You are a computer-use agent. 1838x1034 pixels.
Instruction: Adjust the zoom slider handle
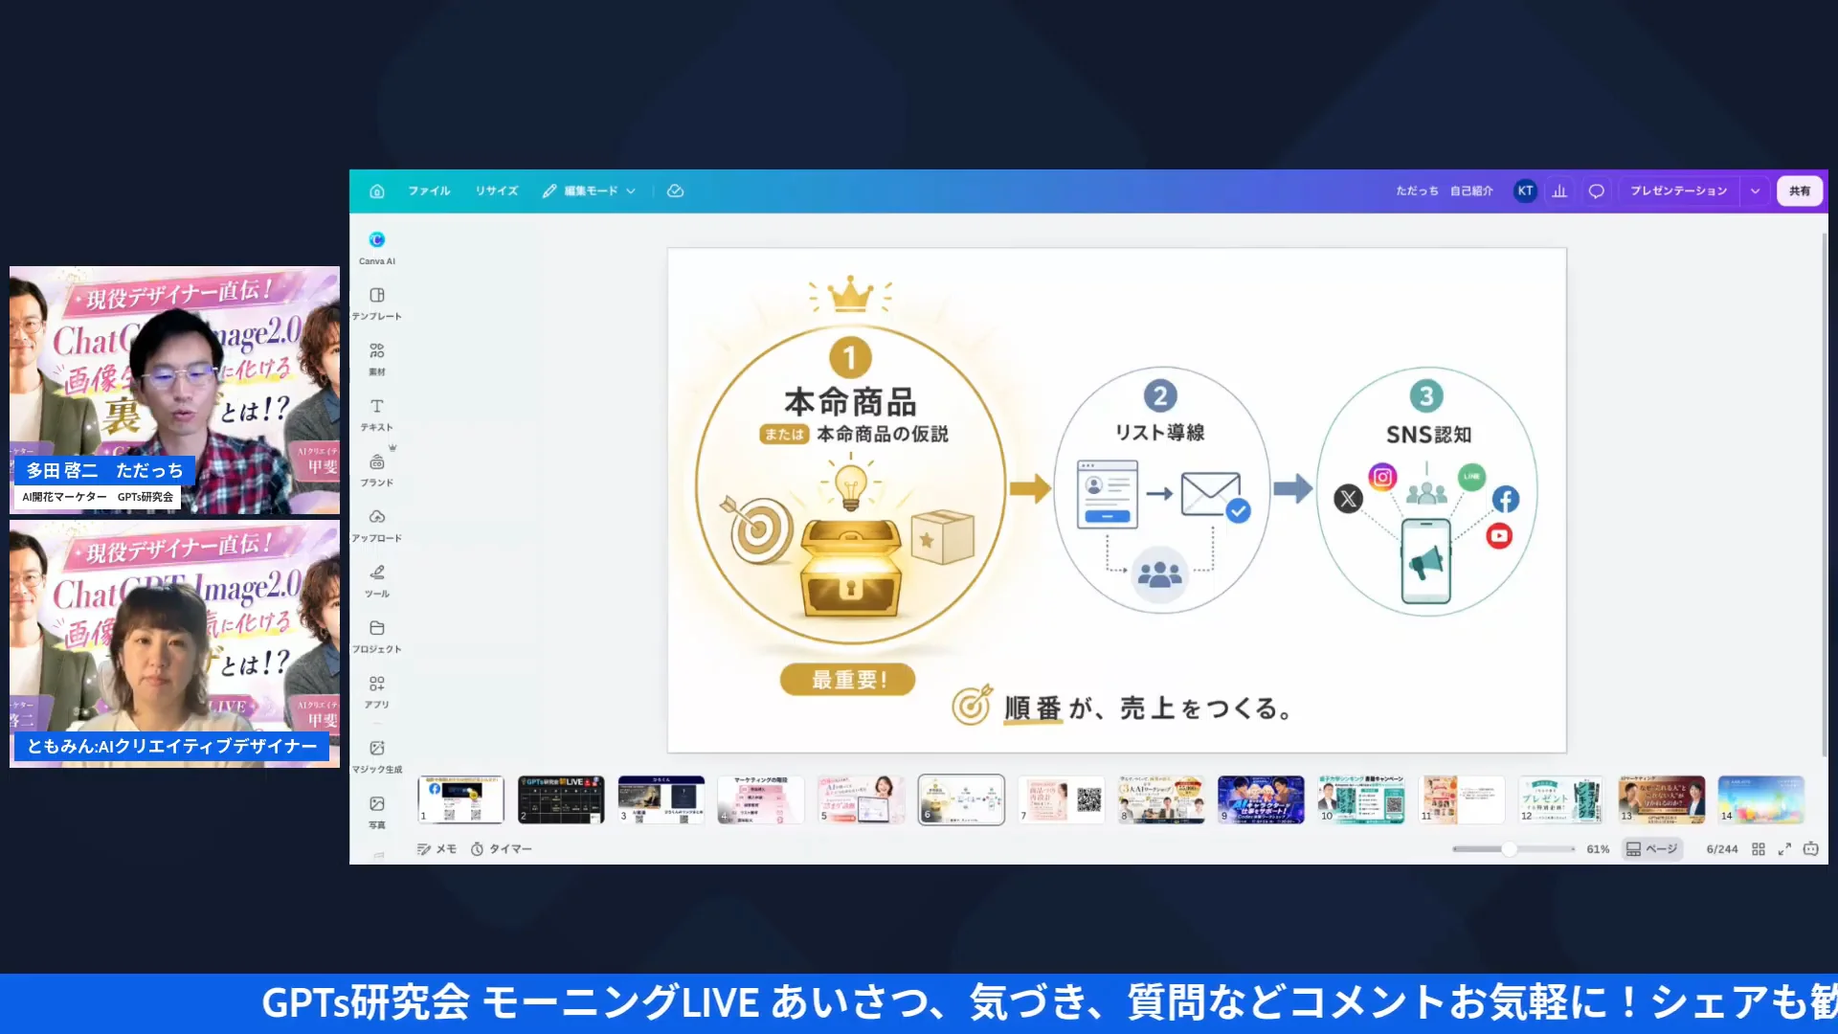click(x=1509, y=849)
